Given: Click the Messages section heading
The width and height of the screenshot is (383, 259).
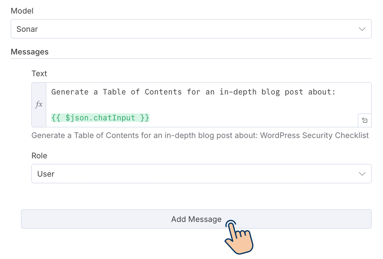Looking at the screenshot, I should (29, 52).
